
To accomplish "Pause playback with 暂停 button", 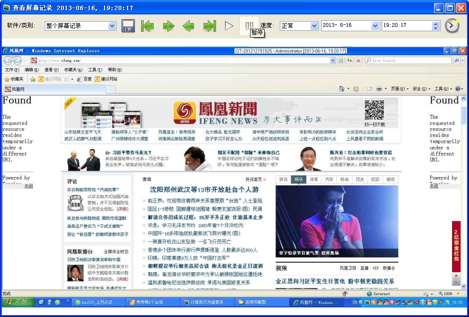I will tap(249, 26).
